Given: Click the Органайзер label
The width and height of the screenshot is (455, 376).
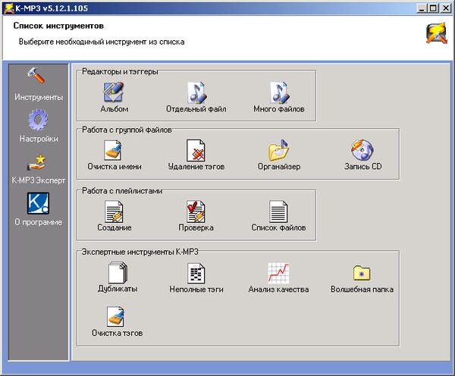Looking at the screenshot, I should click(279, 167).
